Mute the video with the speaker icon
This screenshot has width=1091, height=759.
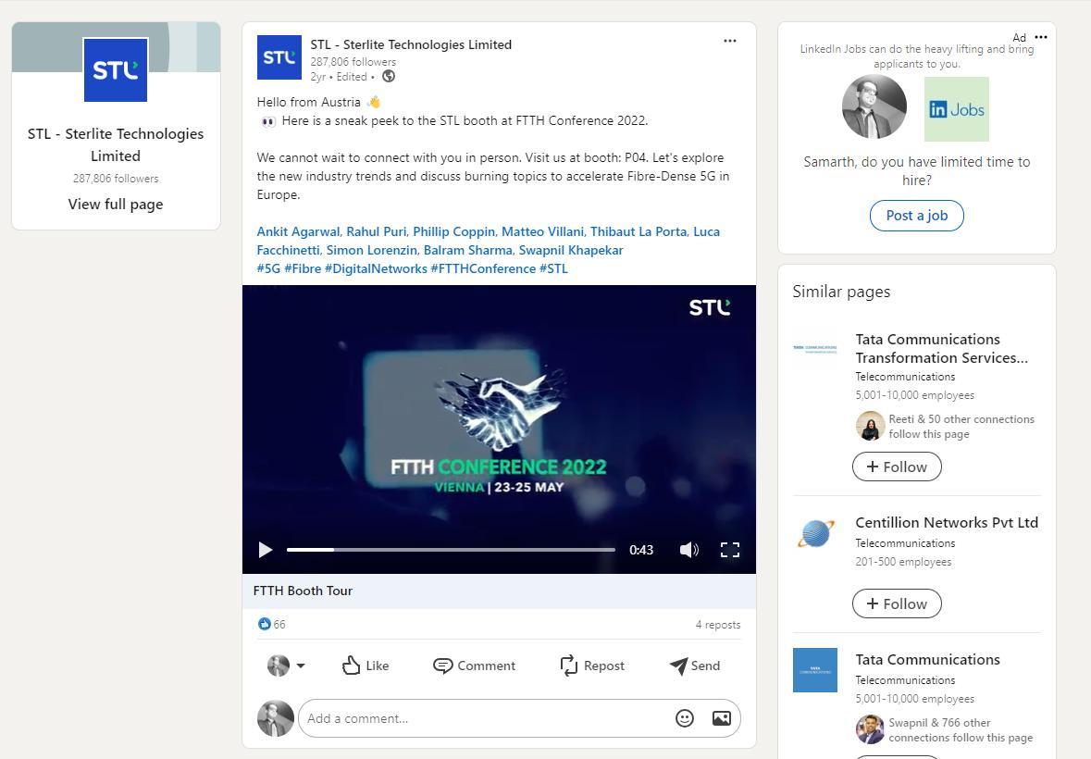[x=688, y=550]
